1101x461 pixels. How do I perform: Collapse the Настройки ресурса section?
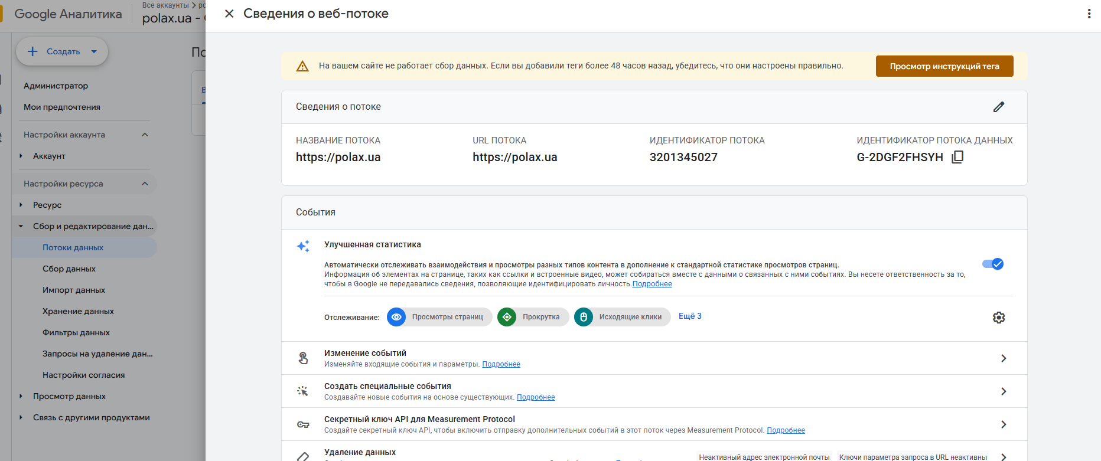(145, 184)
